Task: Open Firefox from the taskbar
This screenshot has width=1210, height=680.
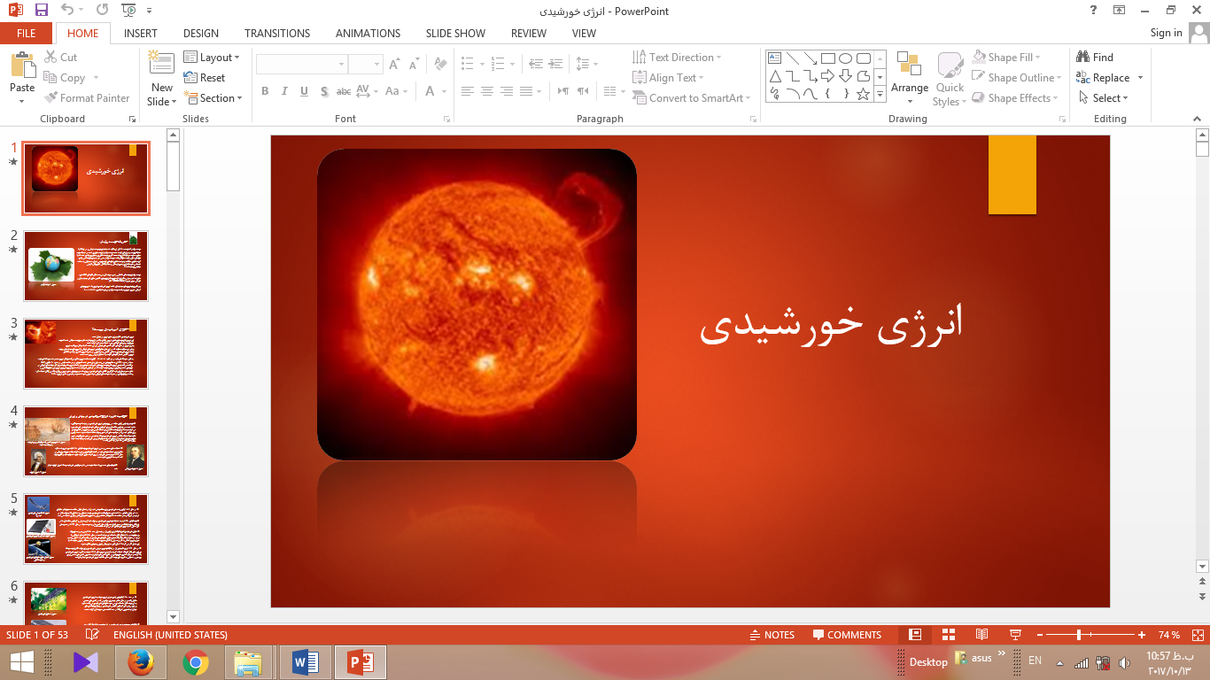Action: [141, 661]
